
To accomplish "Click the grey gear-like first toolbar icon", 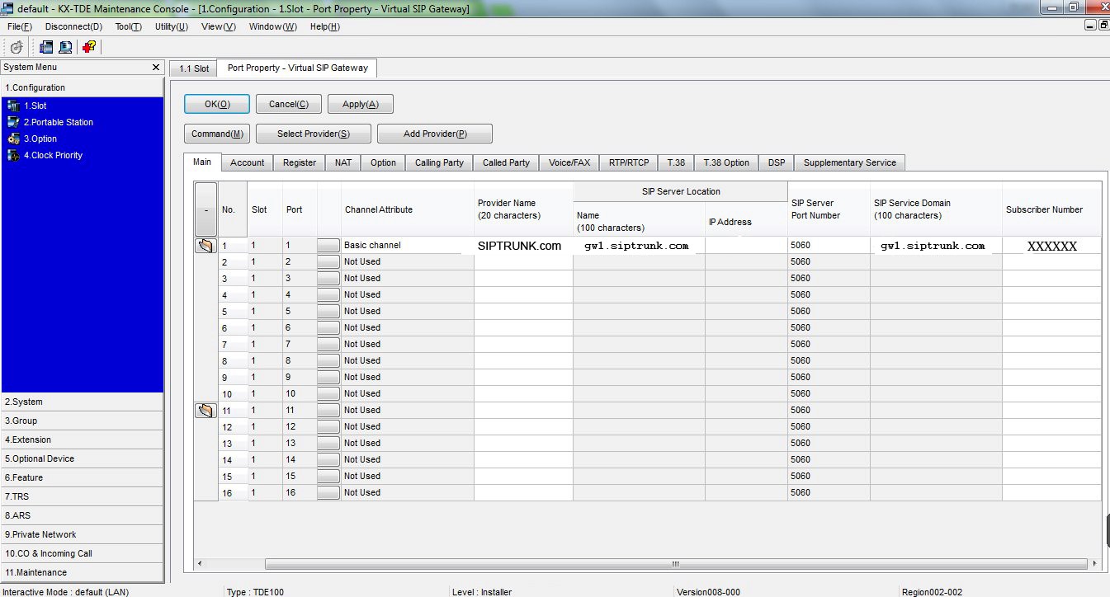I will click(x=17, y=47).
